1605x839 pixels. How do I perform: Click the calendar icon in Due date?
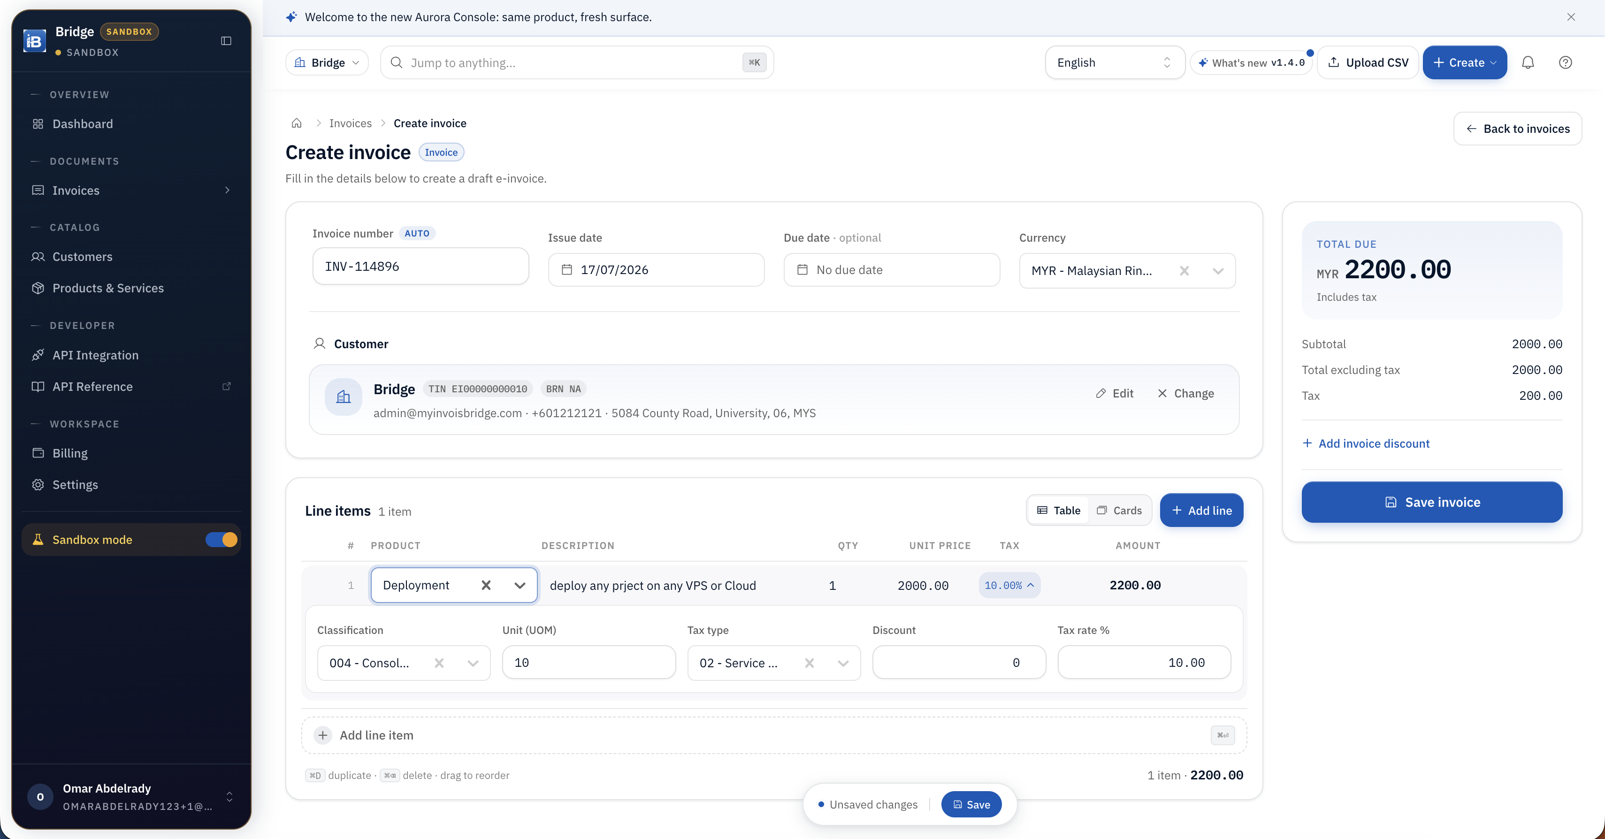802,270
